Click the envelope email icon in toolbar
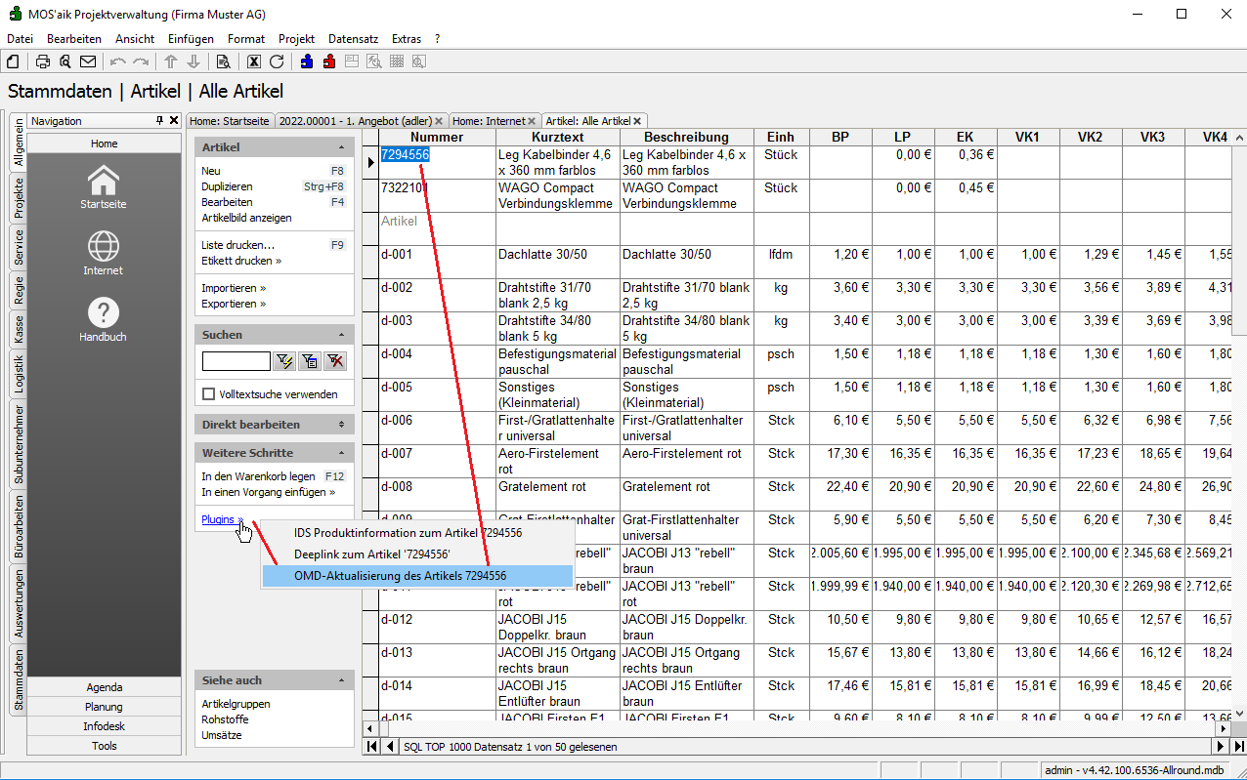Image resolution: width=1247 pixels, height=780 pixels. click(x=88, y=62)
